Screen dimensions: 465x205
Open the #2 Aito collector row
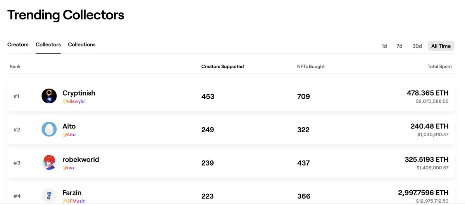[231, 129]
